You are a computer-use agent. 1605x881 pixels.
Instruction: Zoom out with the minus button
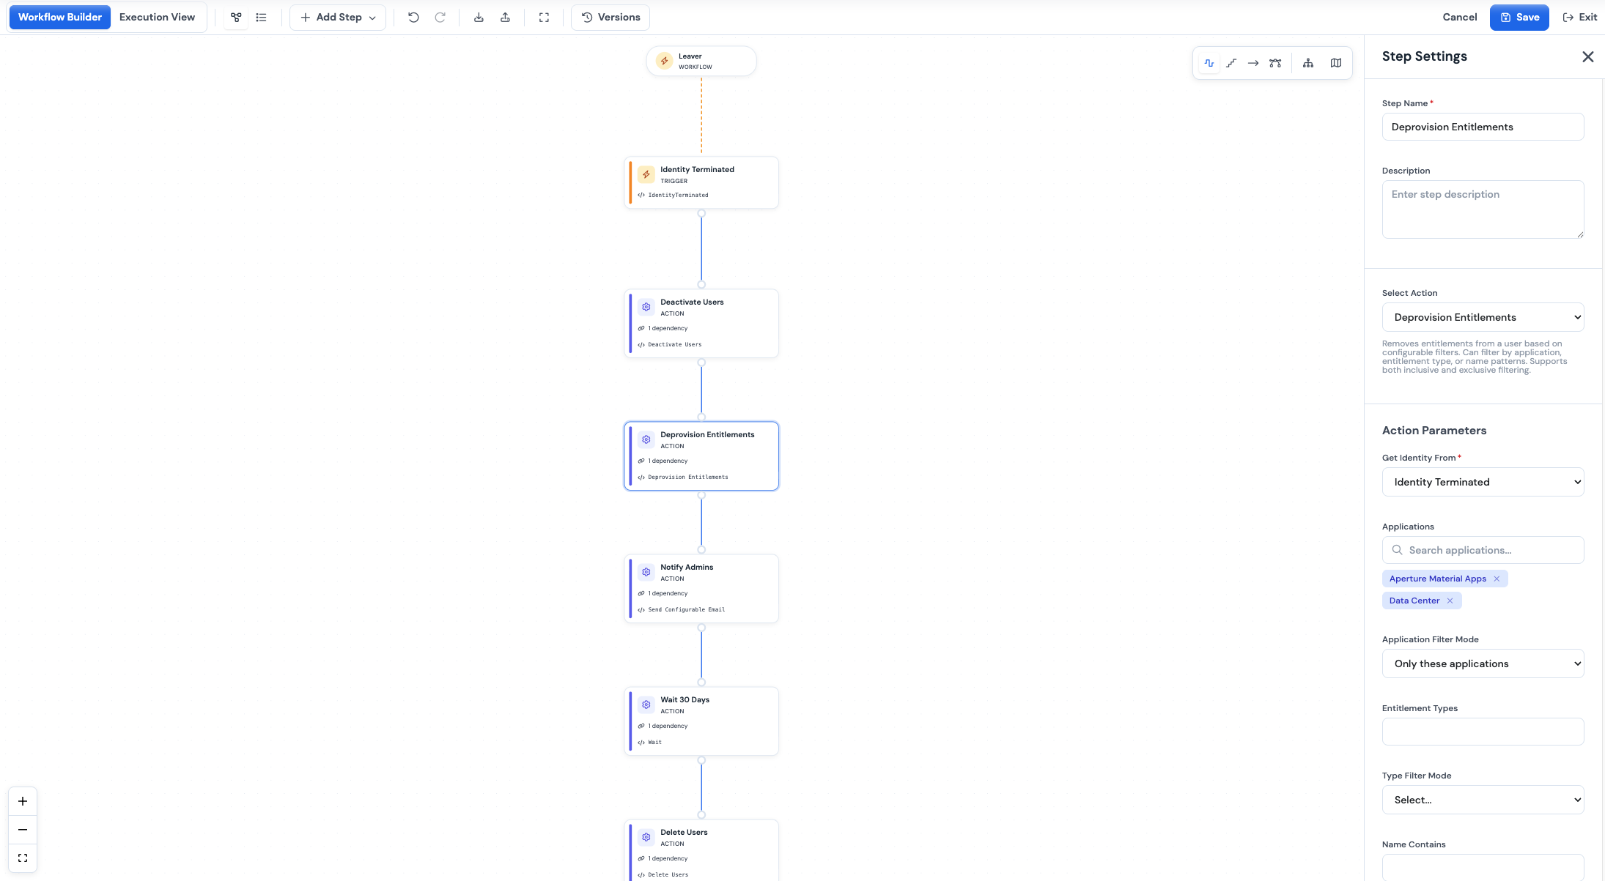(23, 830)
